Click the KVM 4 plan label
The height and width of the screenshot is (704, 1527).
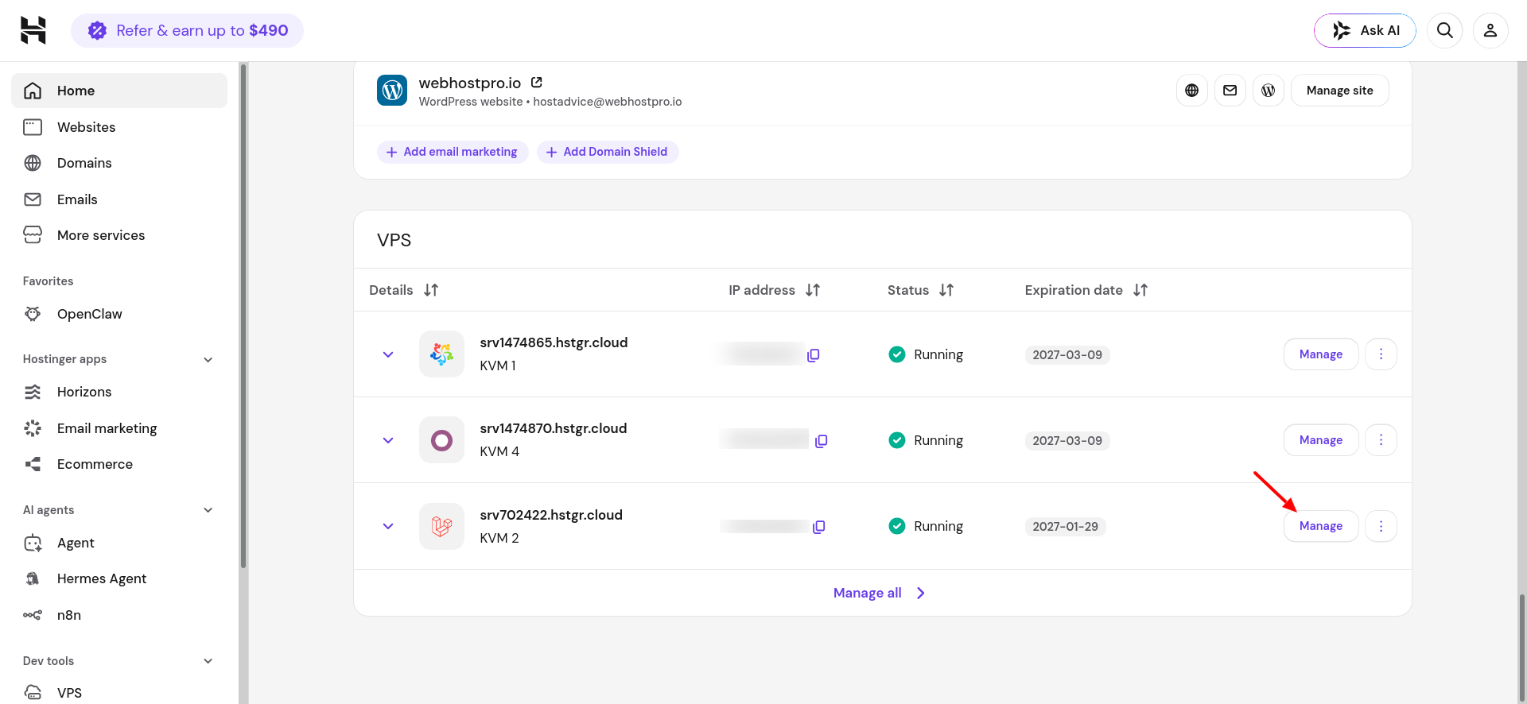[499, 451]
